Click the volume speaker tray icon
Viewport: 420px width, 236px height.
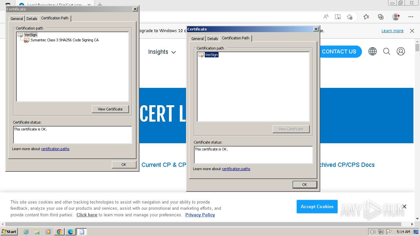tap(373, 232)
